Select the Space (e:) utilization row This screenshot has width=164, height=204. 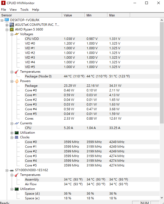(92, 198)
